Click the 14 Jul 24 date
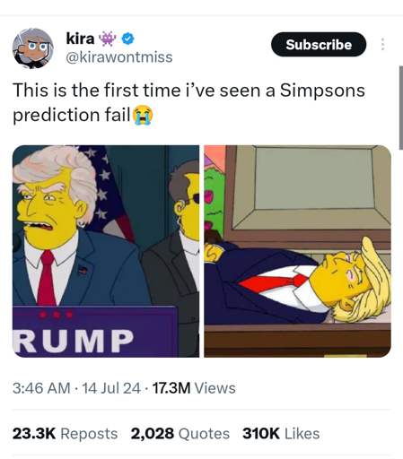The height and width of the screenshot is (459, 403). pos(111,388)
